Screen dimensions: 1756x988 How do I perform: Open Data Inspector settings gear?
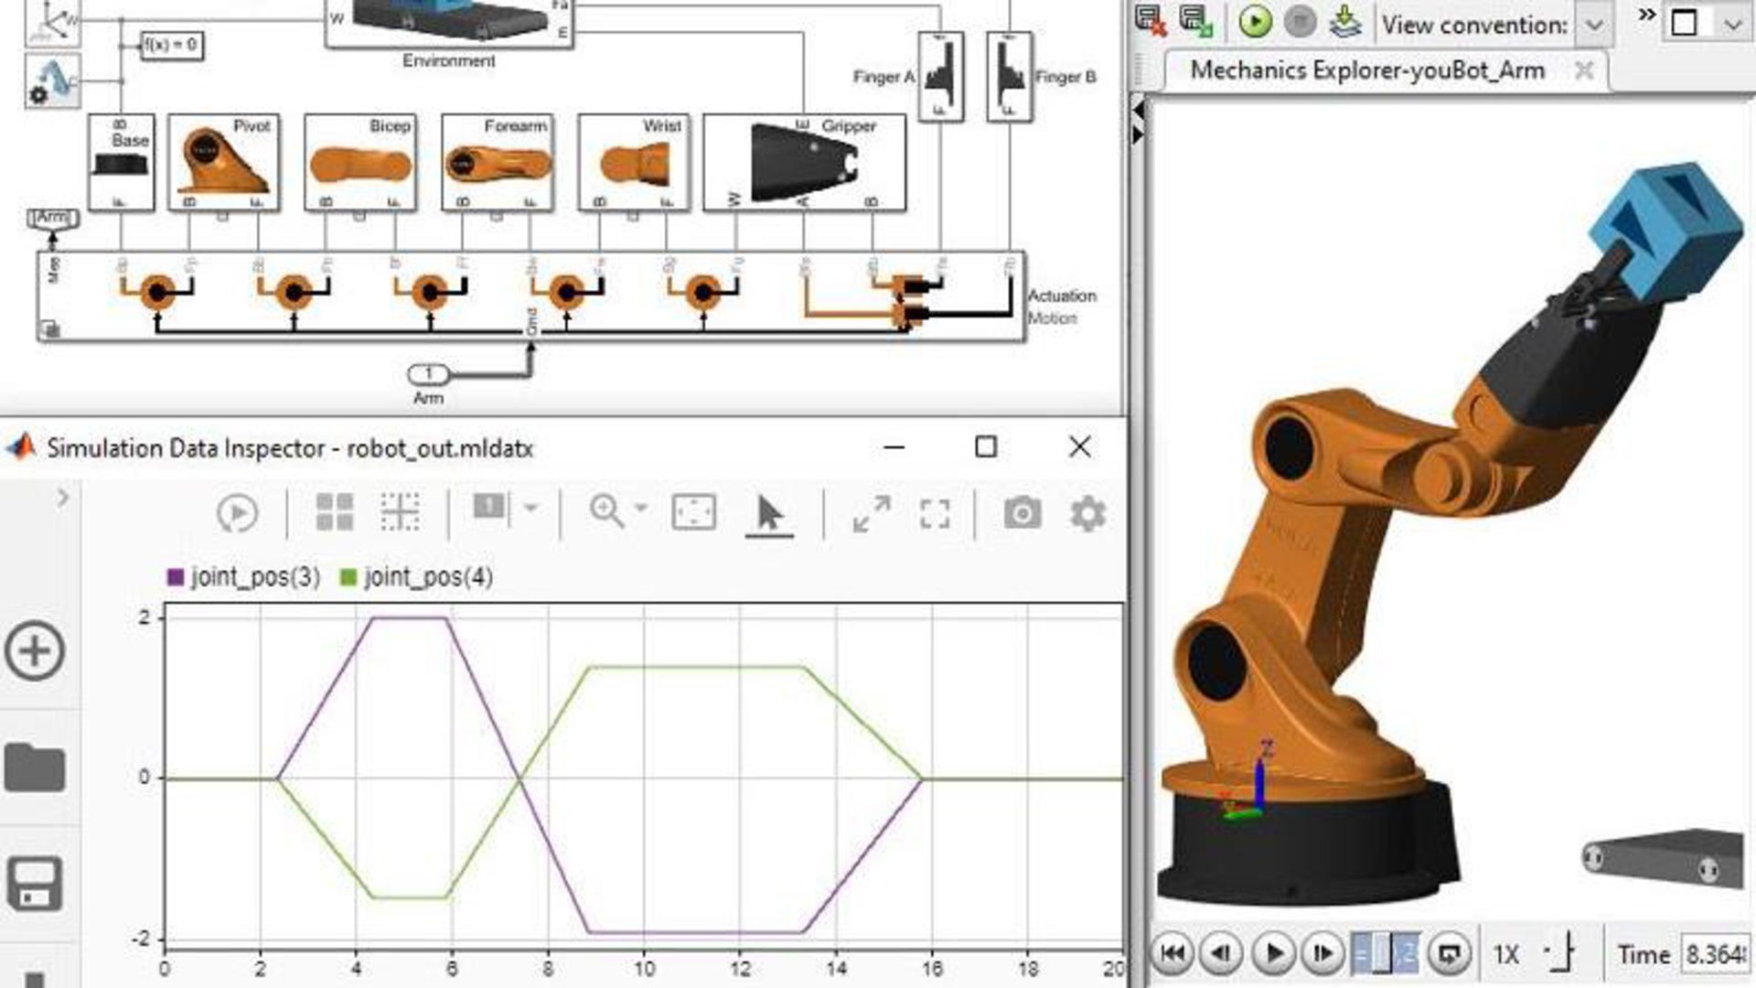click(1087, 513)
